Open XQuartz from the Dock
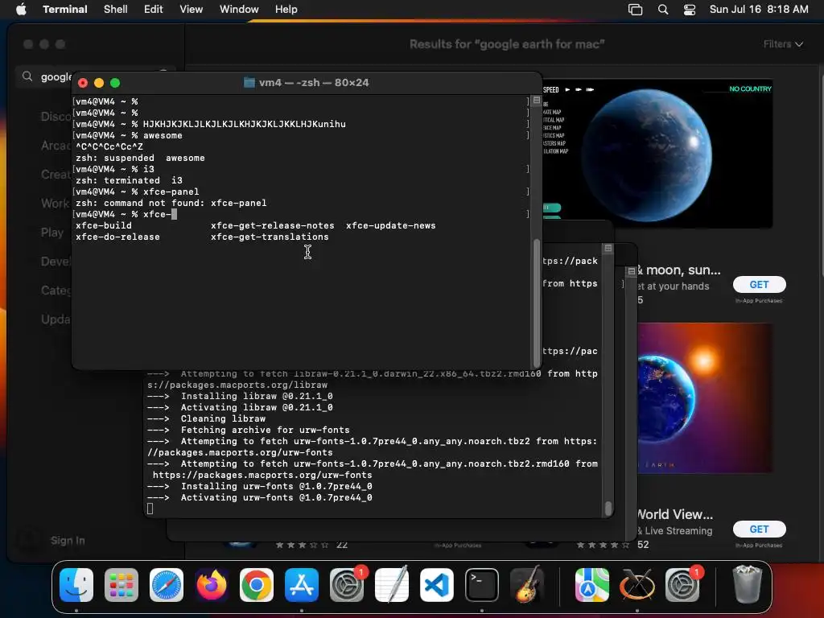The width and height of the screenshot is (824, 618). click(637, 585)
